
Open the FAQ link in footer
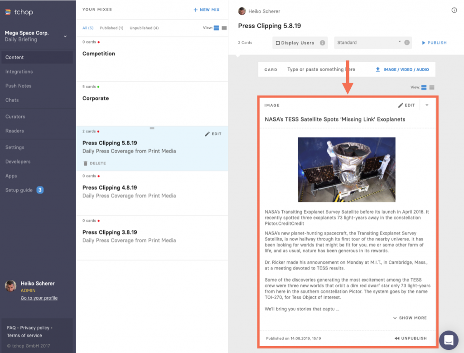[11, 328]
